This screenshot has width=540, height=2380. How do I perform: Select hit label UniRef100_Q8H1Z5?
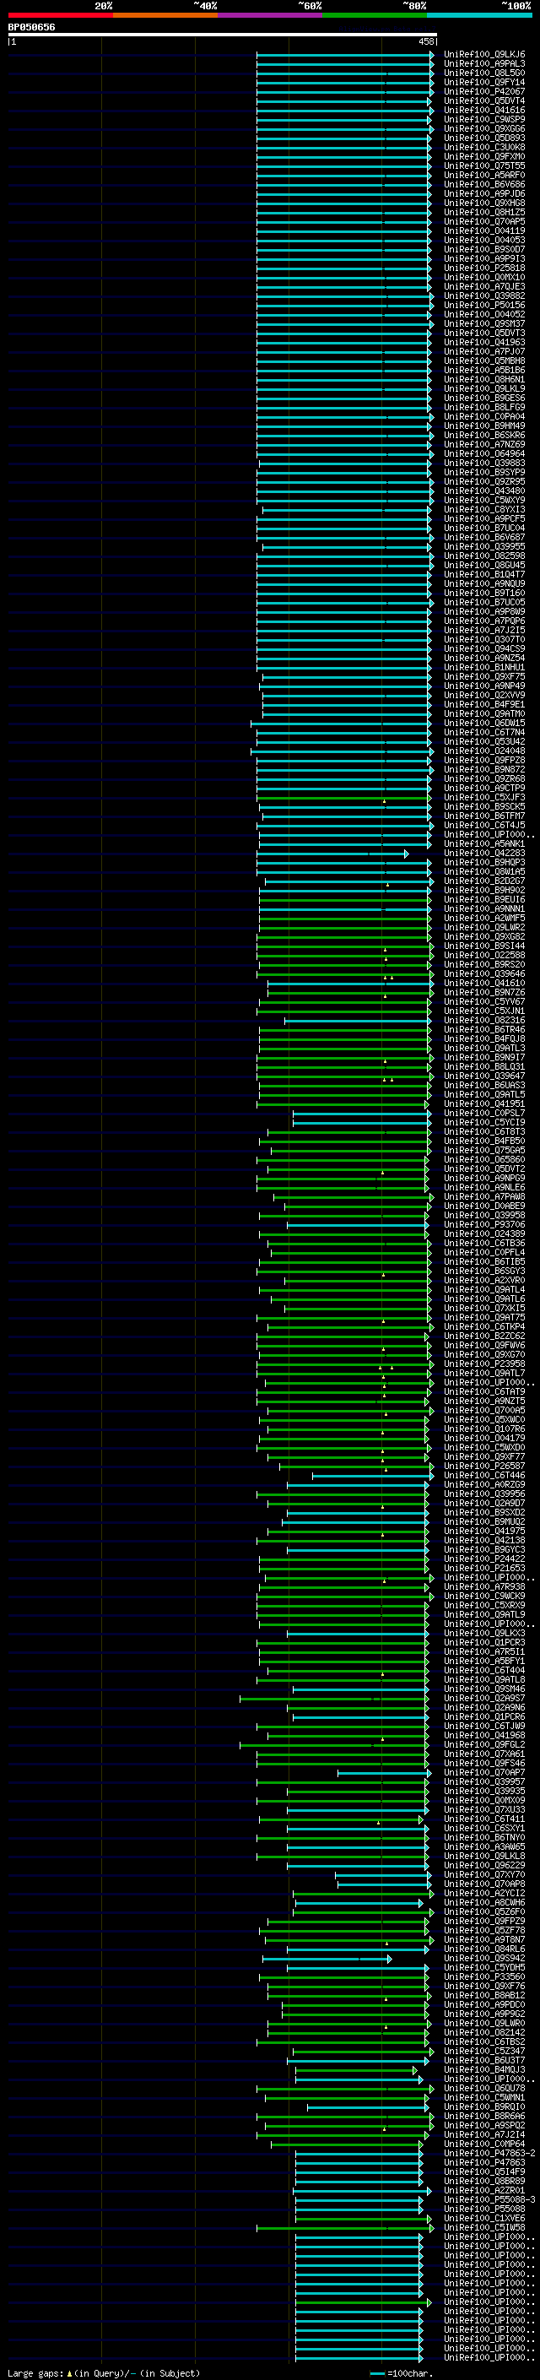pos(484,213)
